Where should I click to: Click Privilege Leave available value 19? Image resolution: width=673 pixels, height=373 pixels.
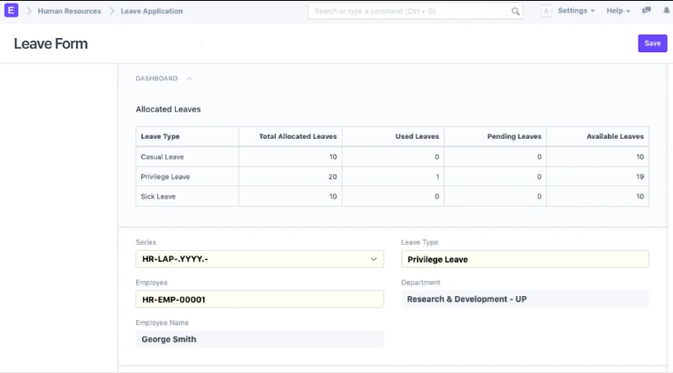pyautogui.click(x=639, y=177)
